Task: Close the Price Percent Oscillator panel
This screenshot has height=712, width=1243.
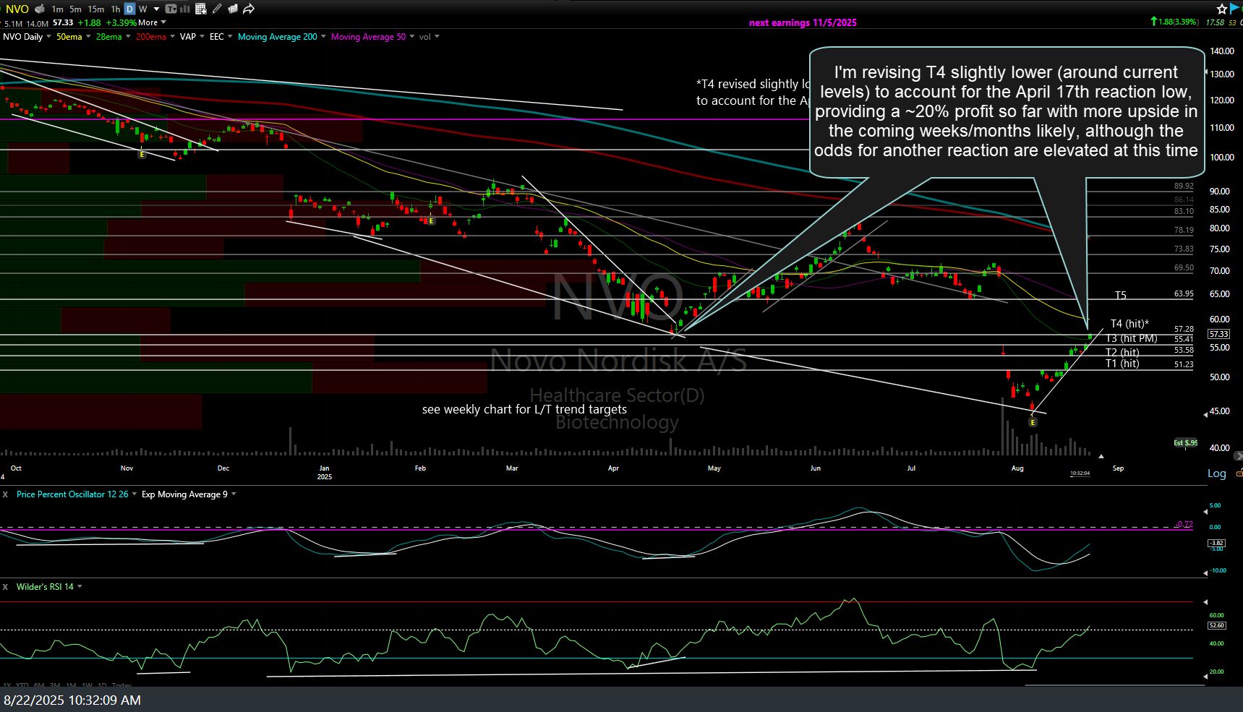Action: pyautogui.click(x=5, y=494)
